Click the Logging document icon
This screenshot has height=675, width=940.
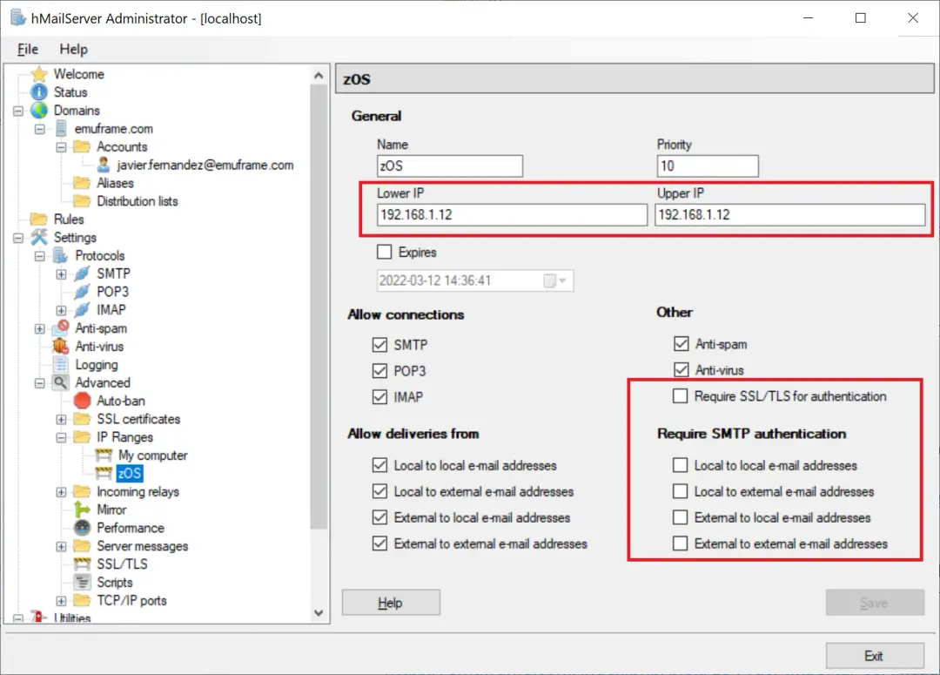pyautogui.click(x=61, y=364)
